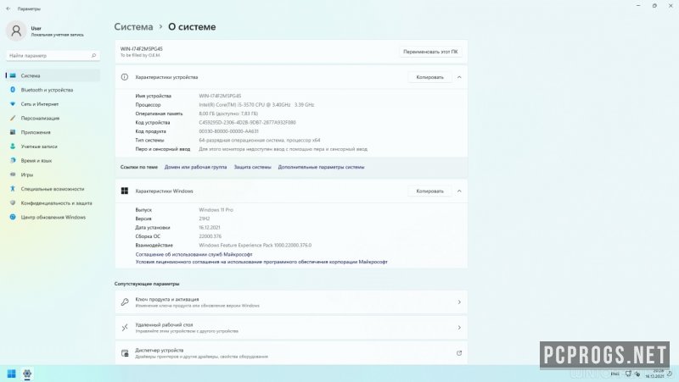Open Дополнительные параметры системы link
The width and height of the screenshot is (679, 382).
click(321, 167)
